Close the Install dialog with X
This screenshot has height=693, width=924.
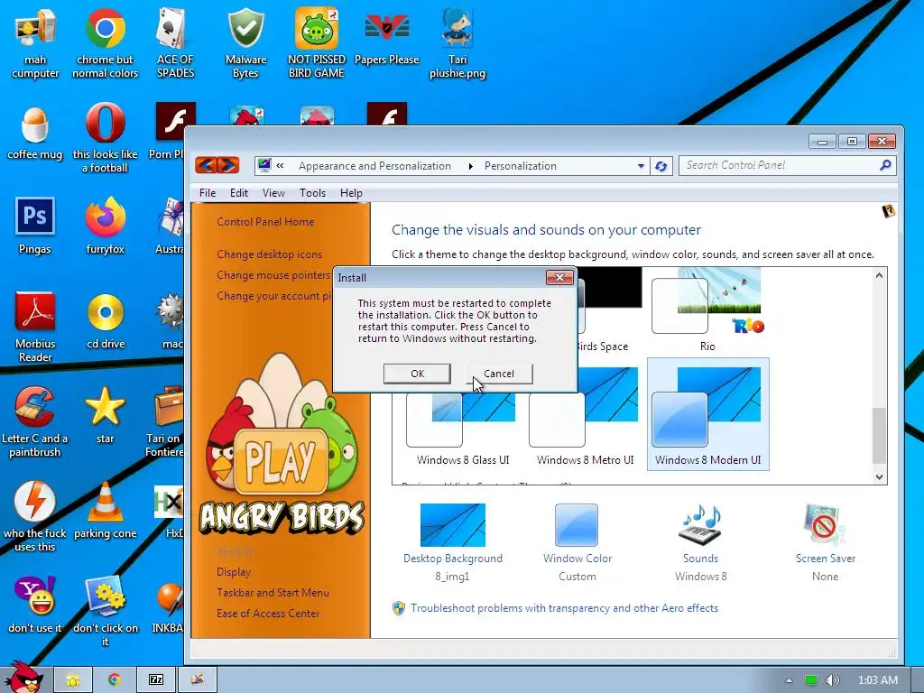tap(559, 277)
